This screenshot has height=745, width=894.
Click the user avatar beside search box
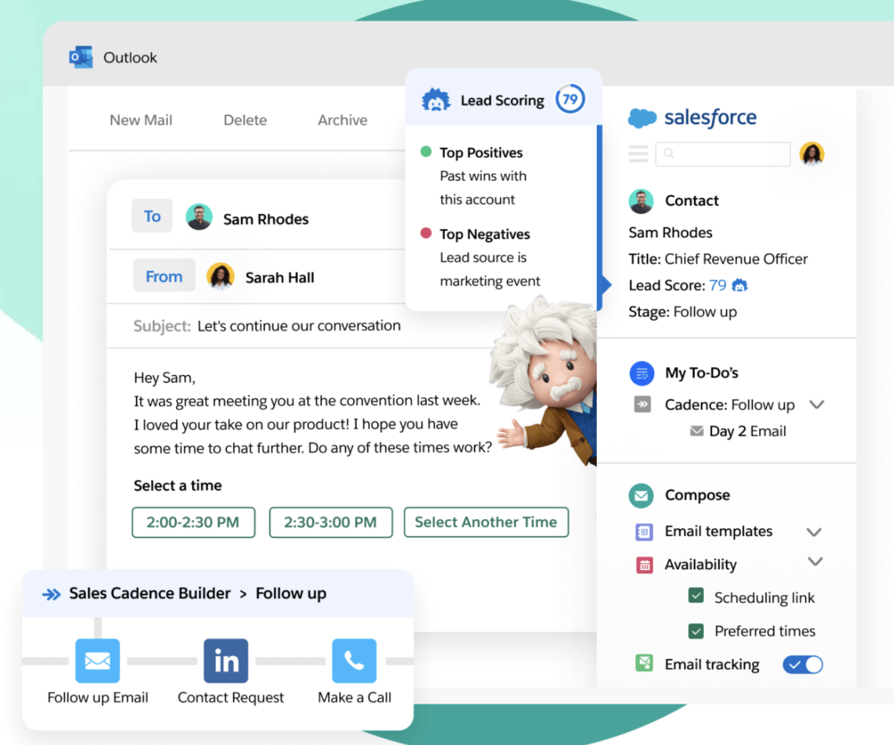811,154
